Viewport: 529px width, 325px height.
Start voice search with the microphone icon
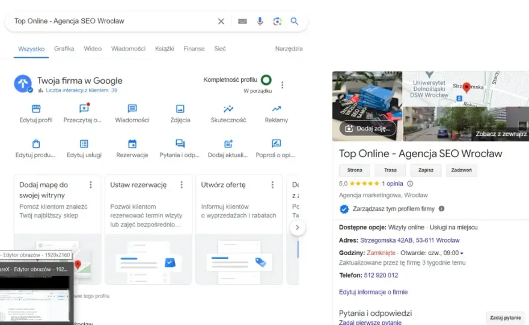pos(260,21)
